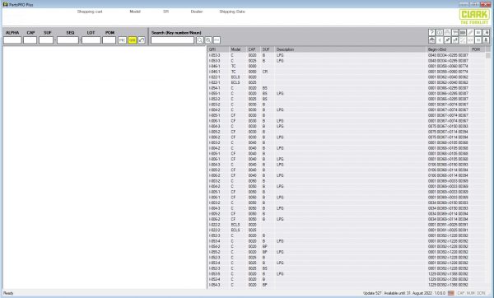
Task: Click the pushpin icon in toolbar
Action: [447, 40]
